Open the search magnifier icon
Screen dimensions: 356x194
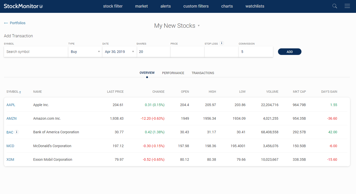[335, 6]
